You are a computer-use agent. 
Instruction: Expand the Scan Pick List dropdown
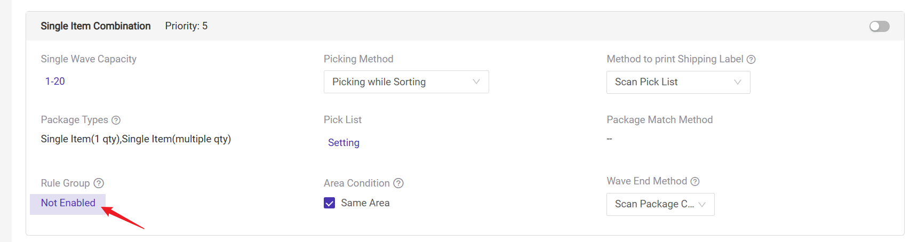pyautogui.click(x=678, y=82)
